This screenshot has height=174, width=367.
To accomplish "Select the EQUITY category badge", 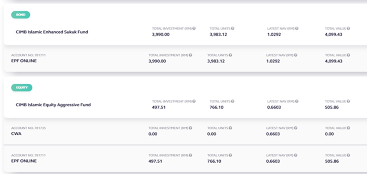I will click(22, 88).
